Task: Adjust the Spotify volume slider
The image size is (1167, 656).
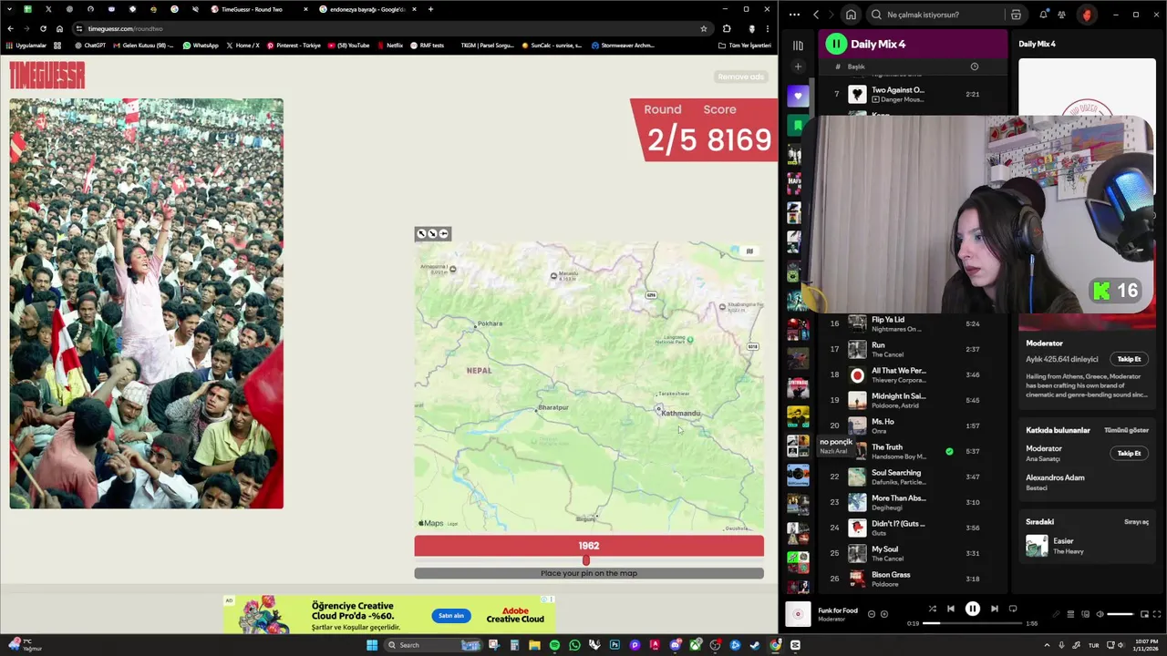Action: (x=1121, y=614)
